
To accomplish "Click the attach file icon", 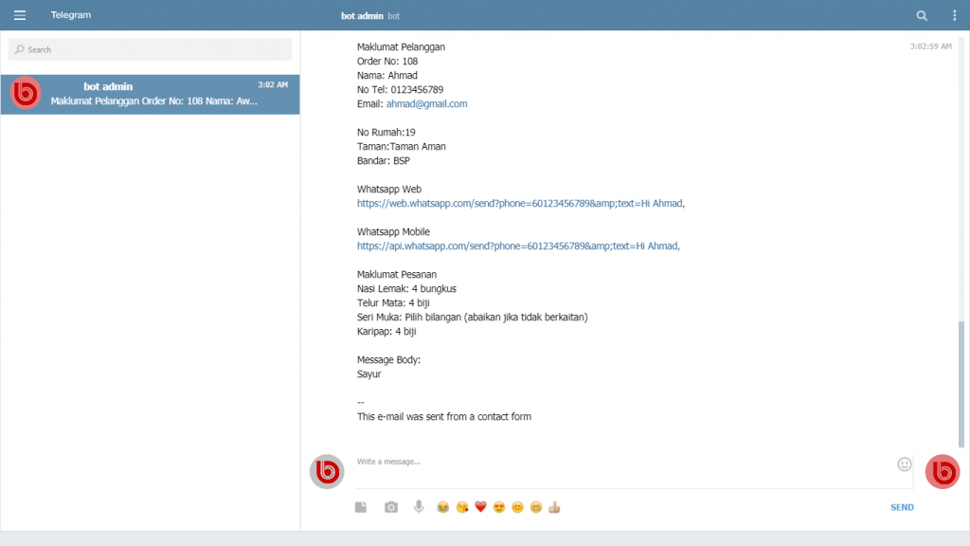I will coord(361,507).
